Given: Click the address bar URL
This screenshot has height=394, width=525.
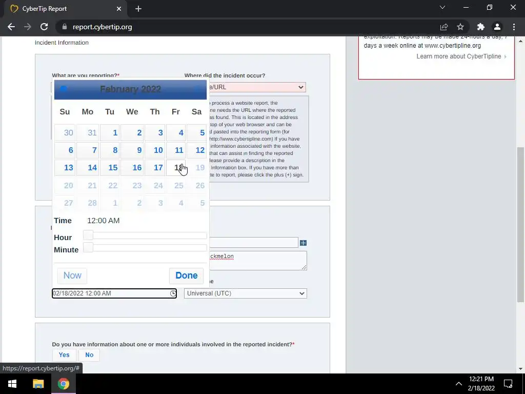Looking at the screenshot, I should [102, 27].
